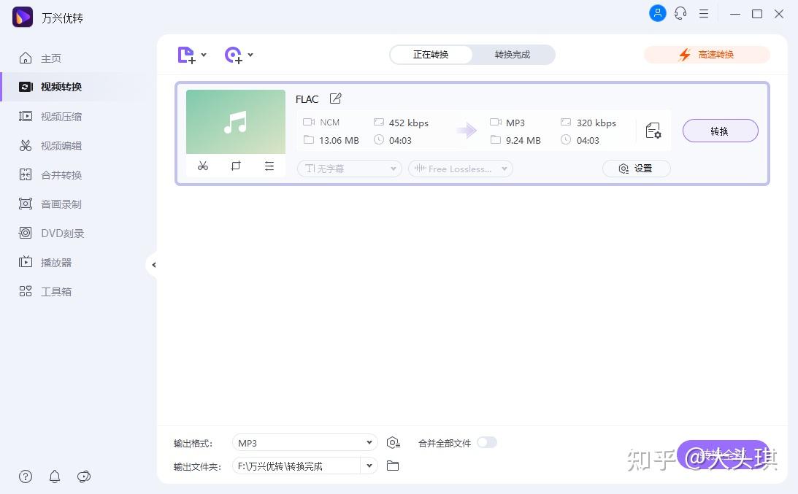
Task: Click the record/capture add icon on the toolbar
Action: [232, 55]
